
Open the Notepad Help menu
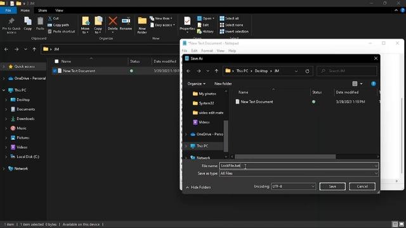pyautogui.click(x=232, y=51)
